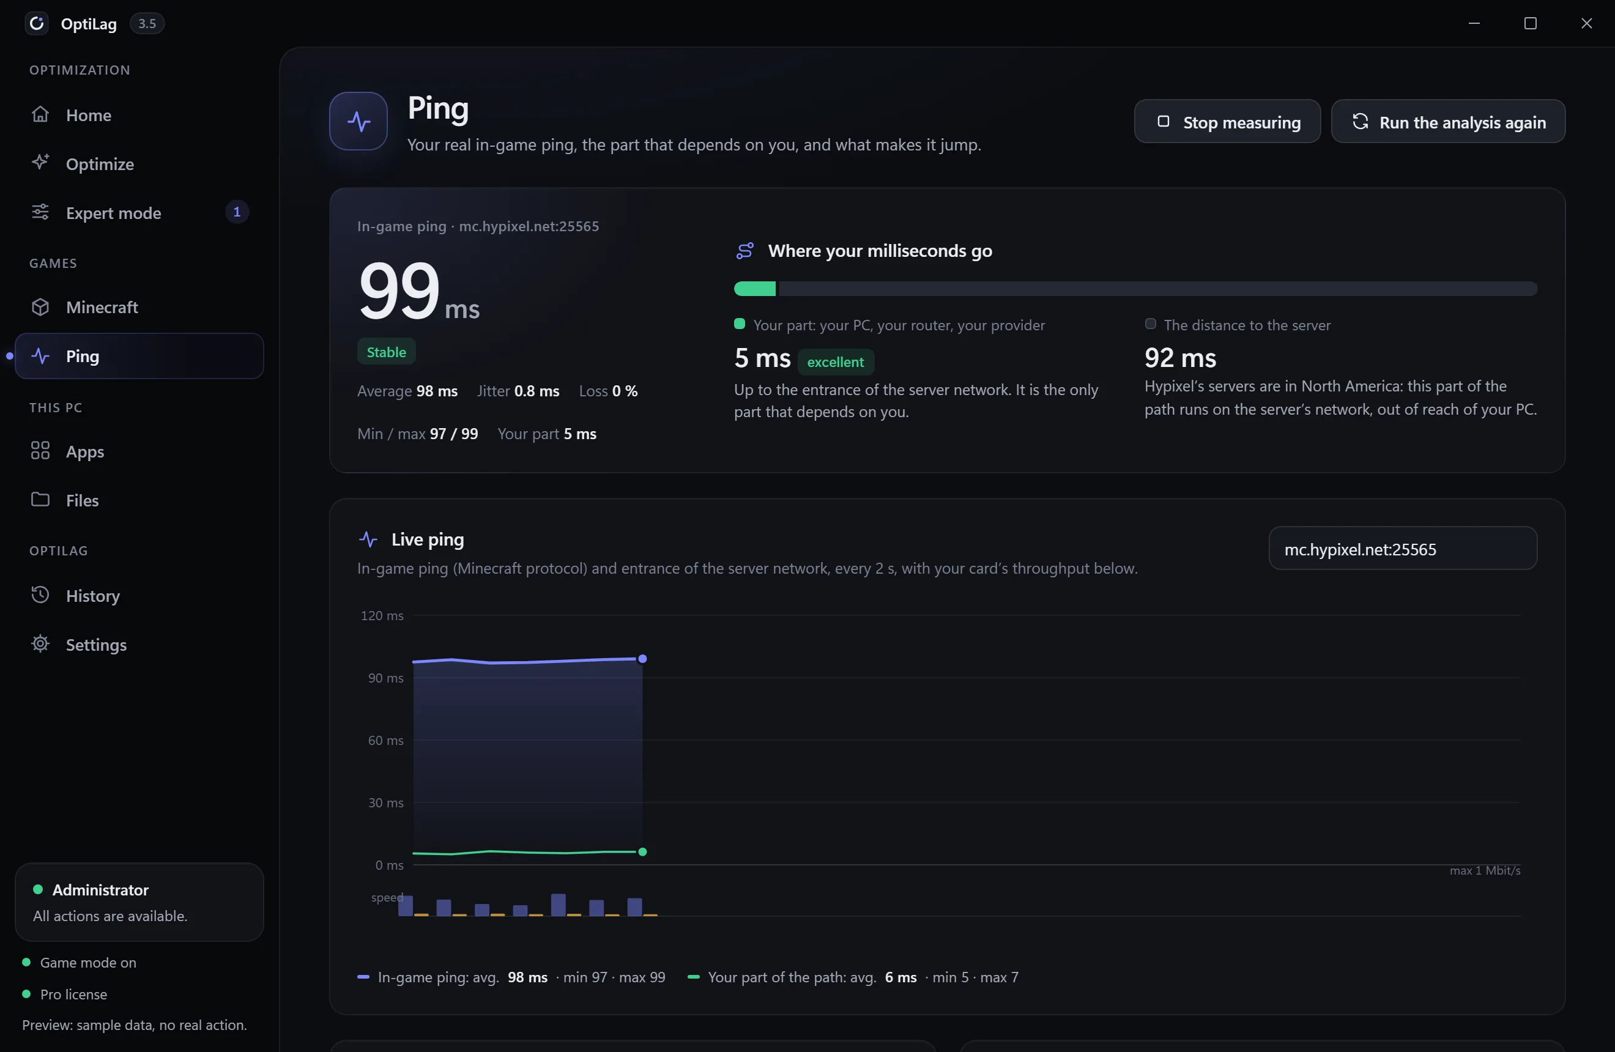Click the Stable status badge
This screenshot has width=1615, height=1052.
(x=386, y=352)
